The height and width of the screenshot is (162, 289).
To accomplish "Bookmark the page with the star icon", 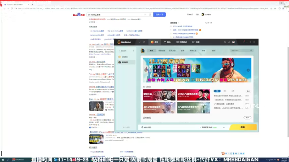I will tap(275, 8).
